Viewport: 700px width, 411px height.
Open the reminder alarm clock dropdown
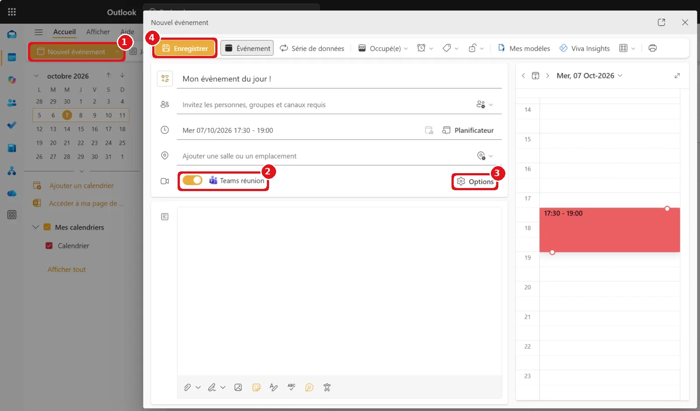pyautogui.click(x=425, y=48)
